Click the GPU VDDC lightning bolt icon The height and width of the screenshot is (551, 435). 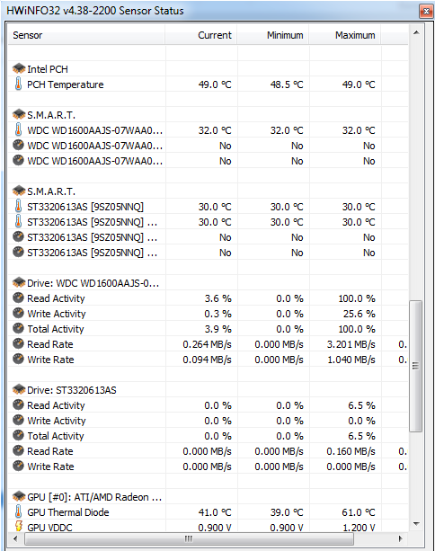point(19,527)
